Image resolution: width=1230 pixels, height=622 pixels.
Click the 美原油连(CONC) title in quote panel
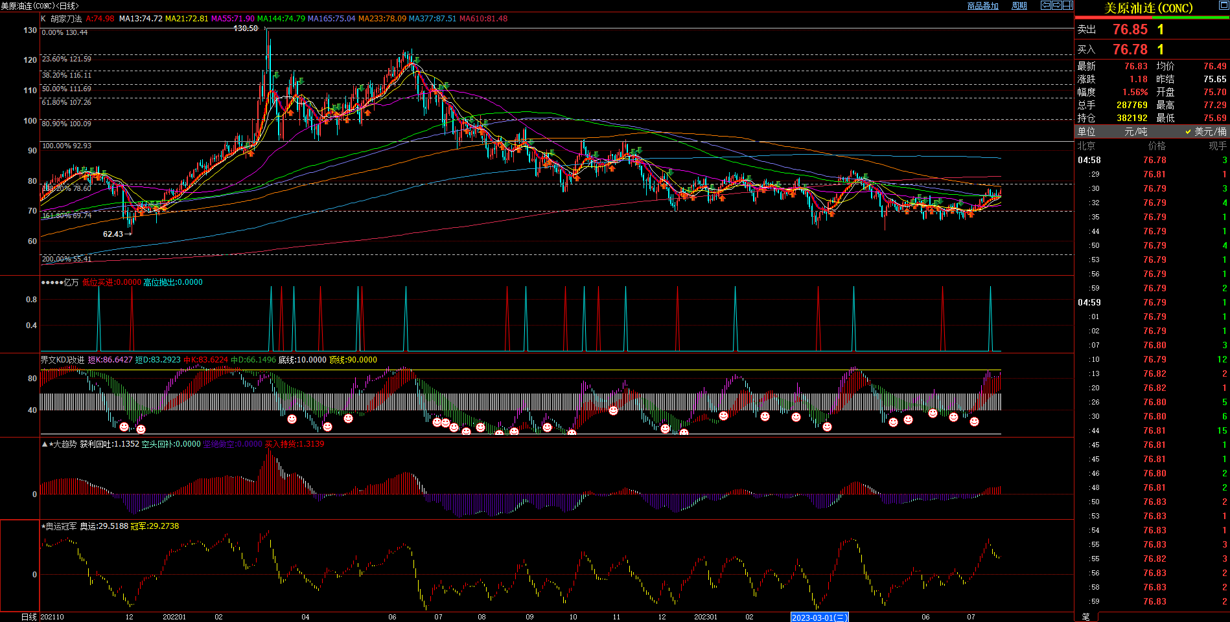[x=1148, y=8]
